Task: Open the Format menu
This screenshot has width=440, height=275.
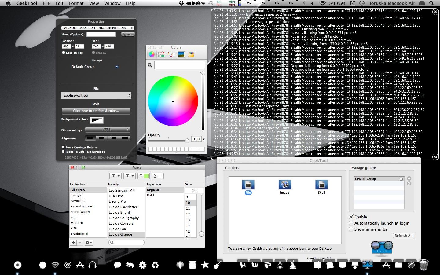Action: click(76, 3)
